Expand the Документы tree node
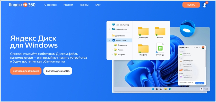Image resolution: width=216 pixels, height=102 pixels. click(110, 35)
